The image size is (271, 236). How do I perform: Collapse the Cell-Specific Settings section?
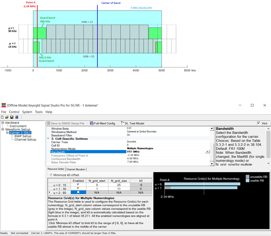coord(48,139)
